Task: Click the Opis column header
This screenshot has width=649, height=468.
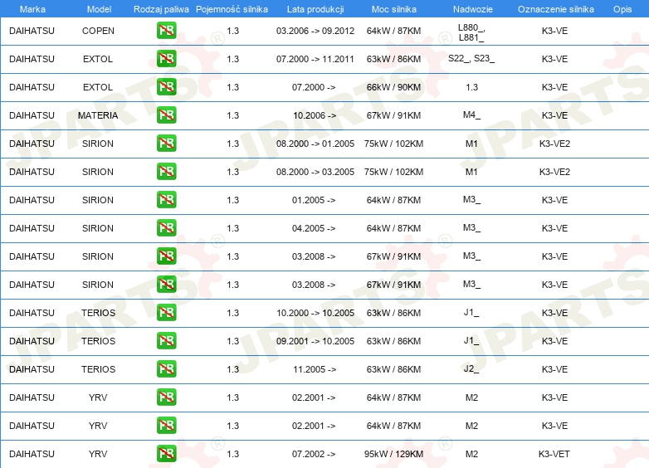Action: (x=622, y=9)
